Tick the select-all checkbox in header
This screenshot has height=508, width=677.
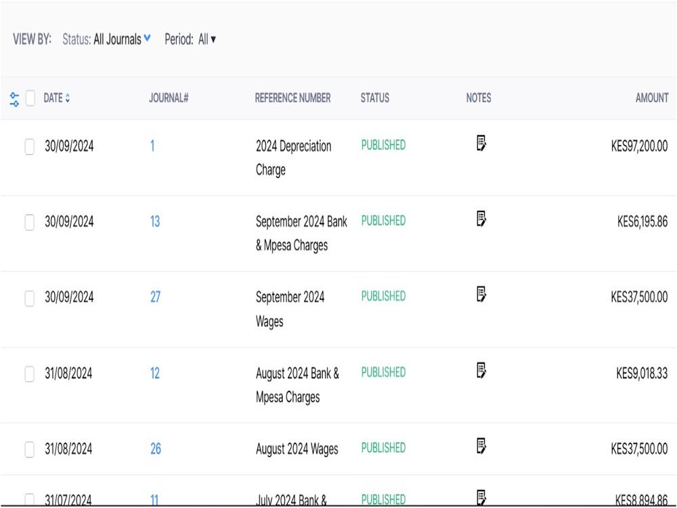pyautogui.click(x=30, y=98)
